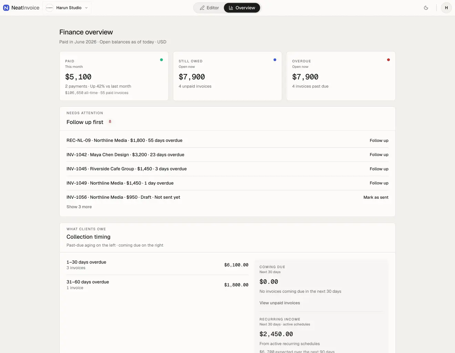Viewport: 455px width, 353px height.
Task: Click the $1,800.00 aging amount
Action: pos(236,285)
